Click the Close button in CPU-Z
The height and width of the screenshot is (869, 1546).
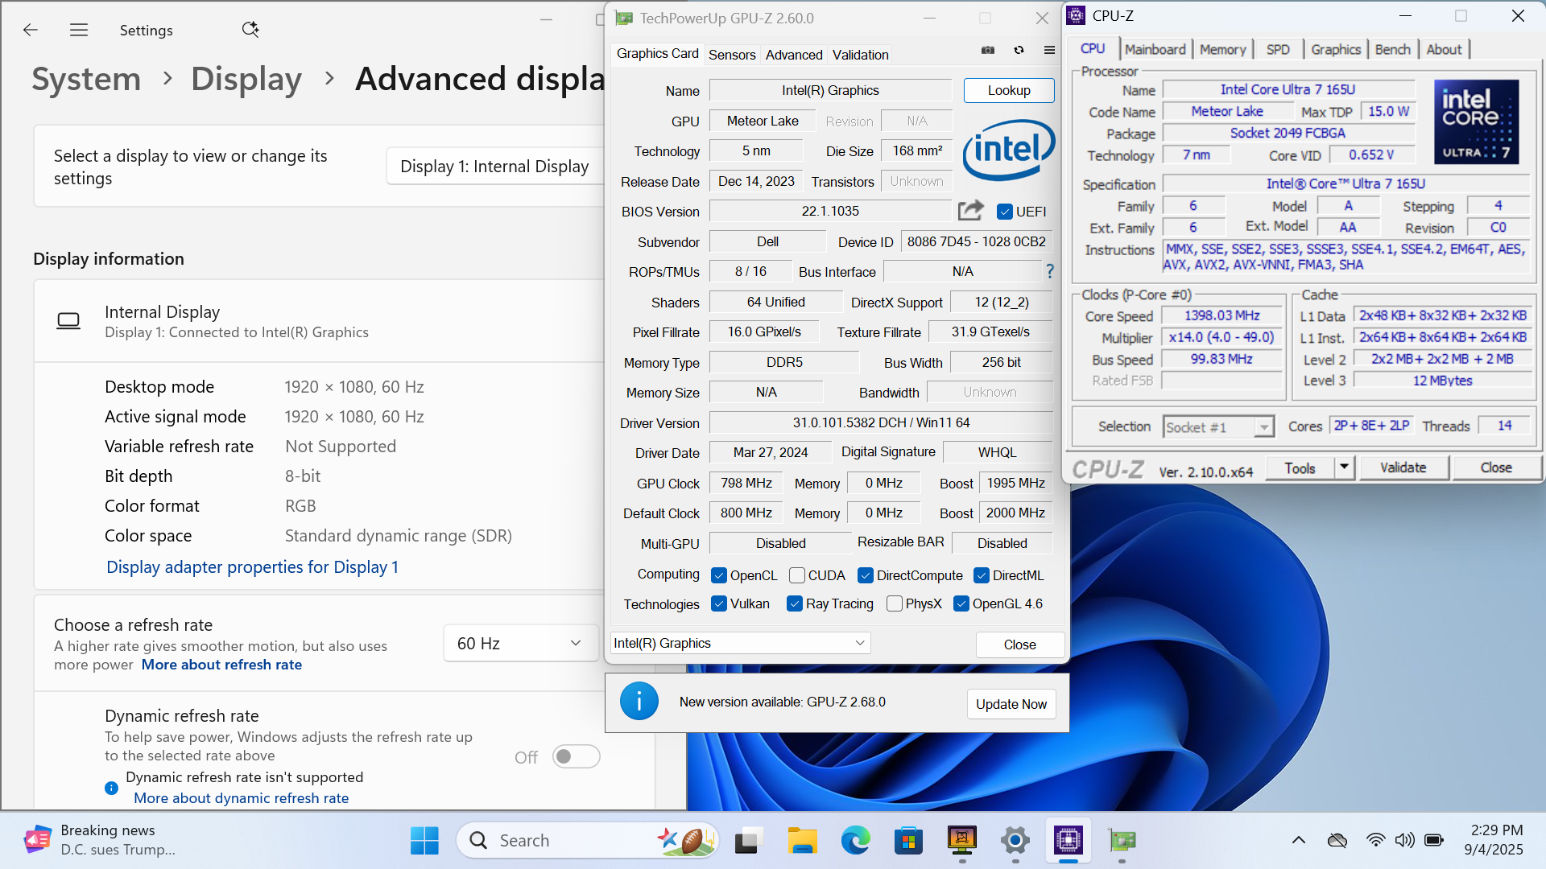point(1496,467)
